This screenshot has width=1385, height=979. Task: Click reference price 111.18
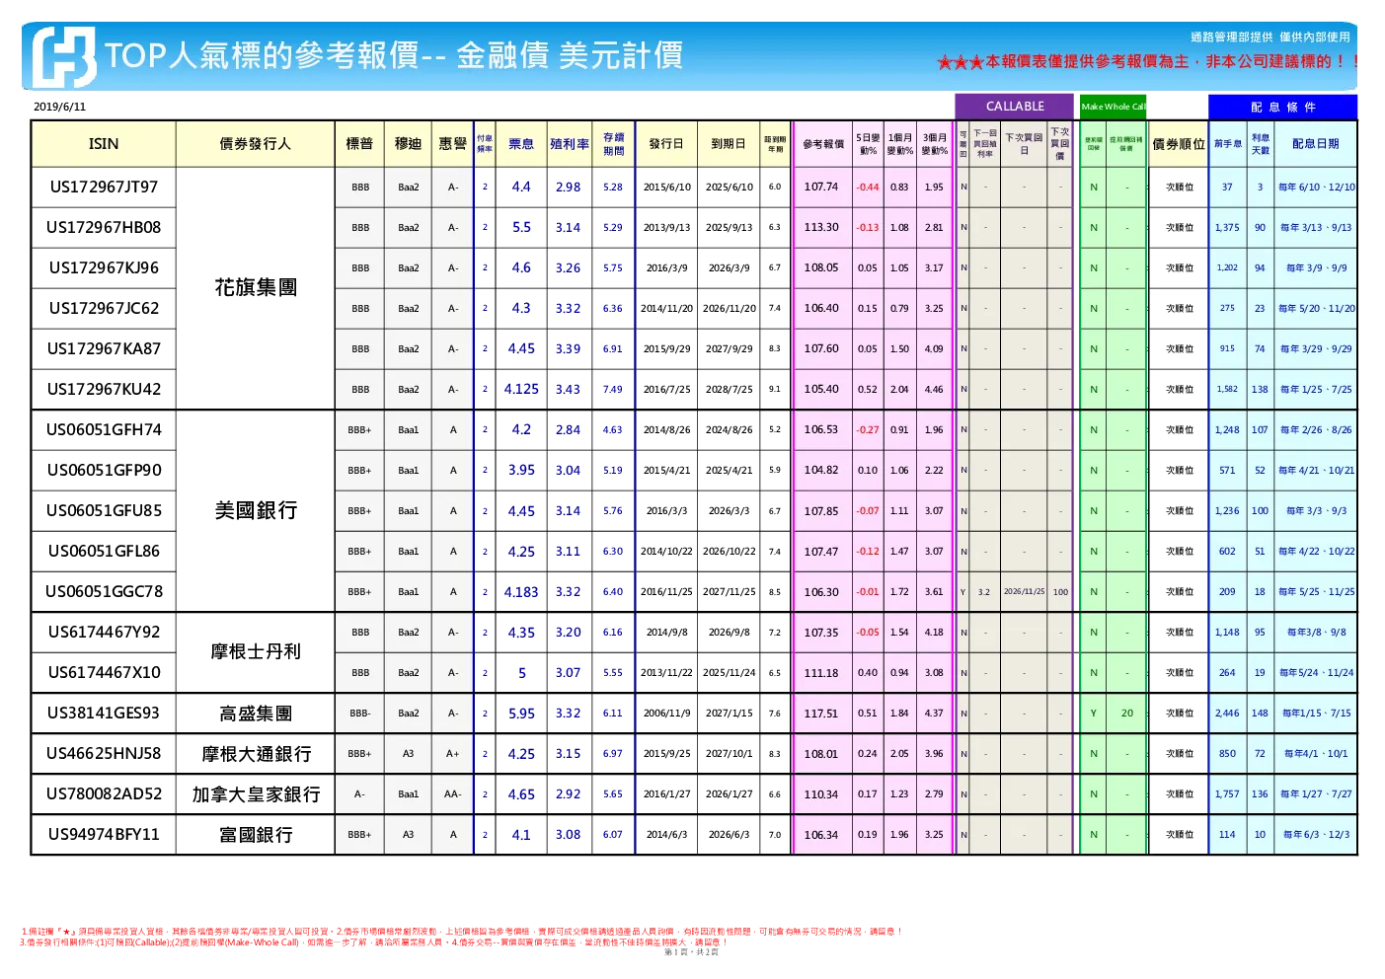point(821,672)
